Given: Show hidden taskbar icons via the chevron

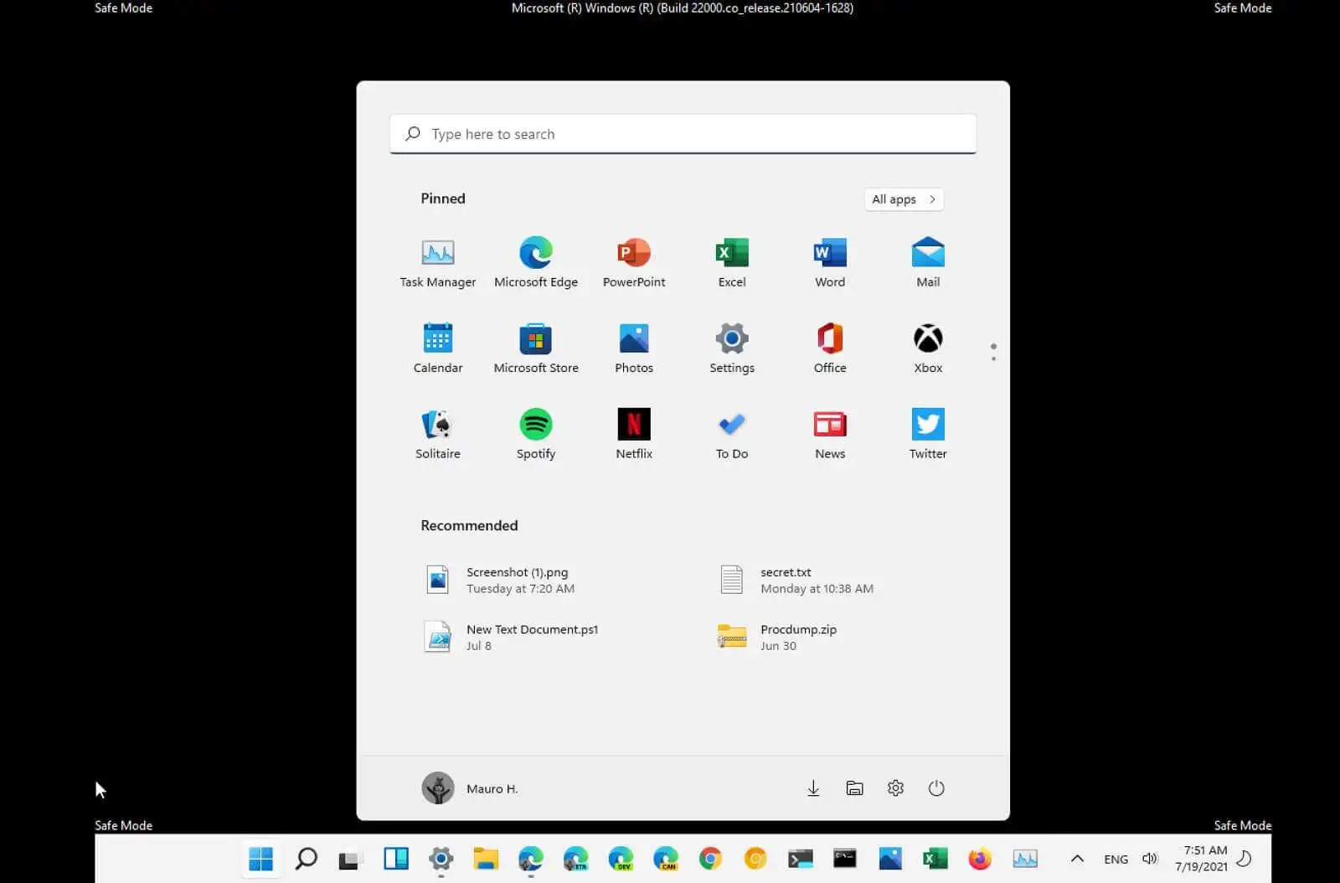Looking at the screenshot, I should (1077, 859).
